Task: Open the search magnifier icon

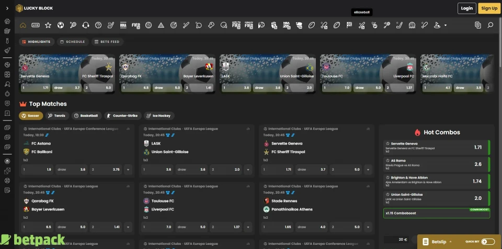Action: [x=490, y=25]
